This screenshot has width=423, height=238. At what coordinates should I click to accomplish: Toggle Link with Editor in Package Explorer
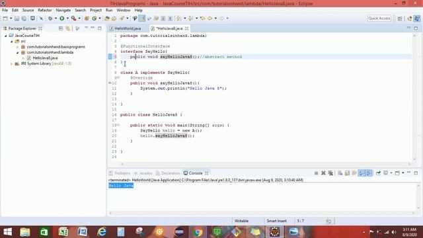[67, 28]
